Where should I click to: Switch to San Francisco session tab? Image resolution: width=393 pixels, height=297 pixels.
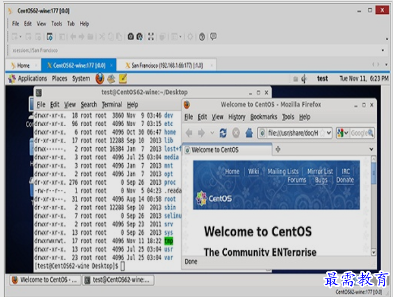[167, 66]
